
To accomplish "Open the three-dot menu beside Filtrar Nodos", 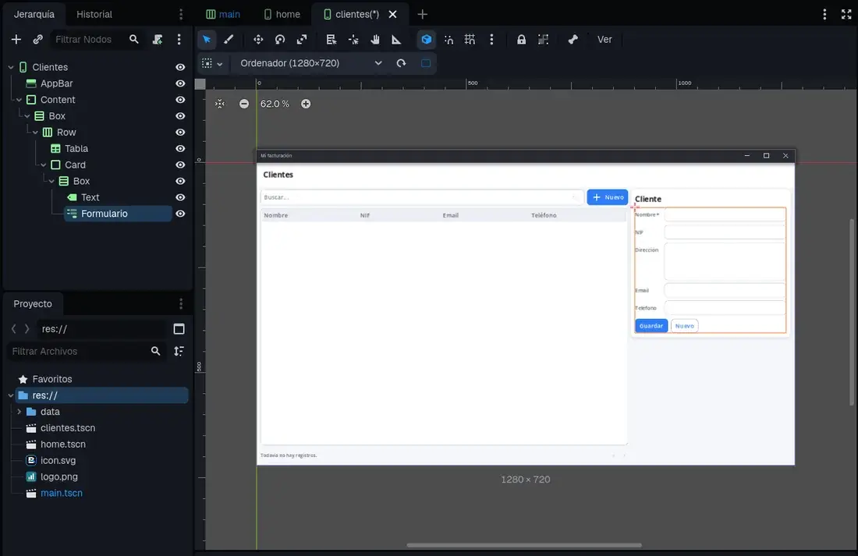I will tap(179, 40).
